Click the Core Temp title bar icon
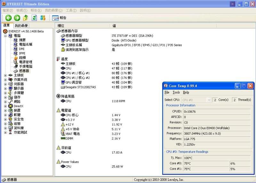This screenshot has width=256, height=183. point(166,86)
